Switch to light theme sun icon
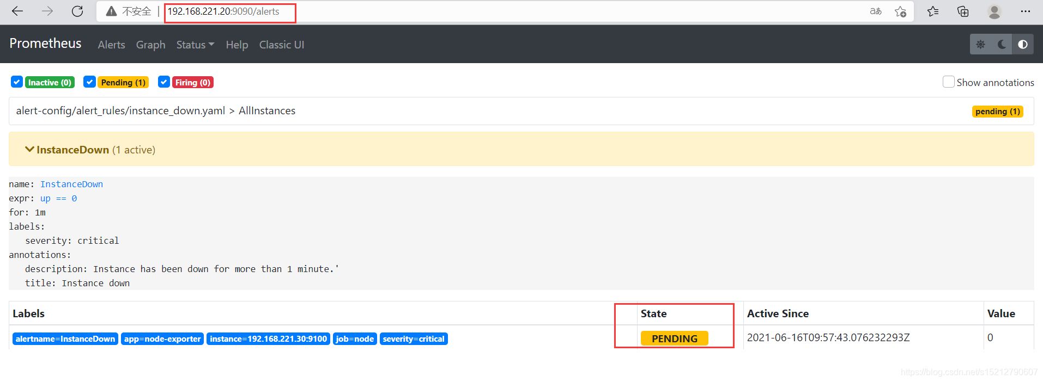Screen dimensions: 1043x382 pyautogui.click(x=980, y=45)
